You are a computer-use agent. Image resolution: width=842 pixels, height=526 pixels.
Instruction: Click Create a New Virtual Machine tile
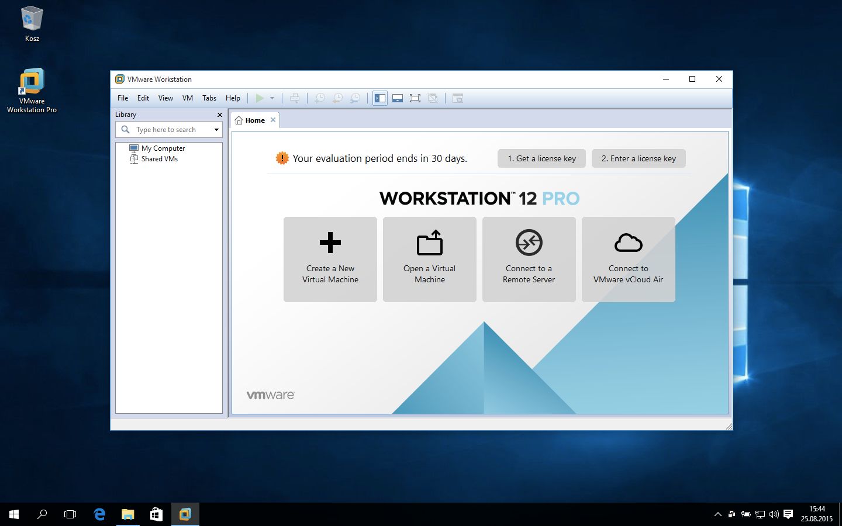pyautogui.click(x=330, y=259)
